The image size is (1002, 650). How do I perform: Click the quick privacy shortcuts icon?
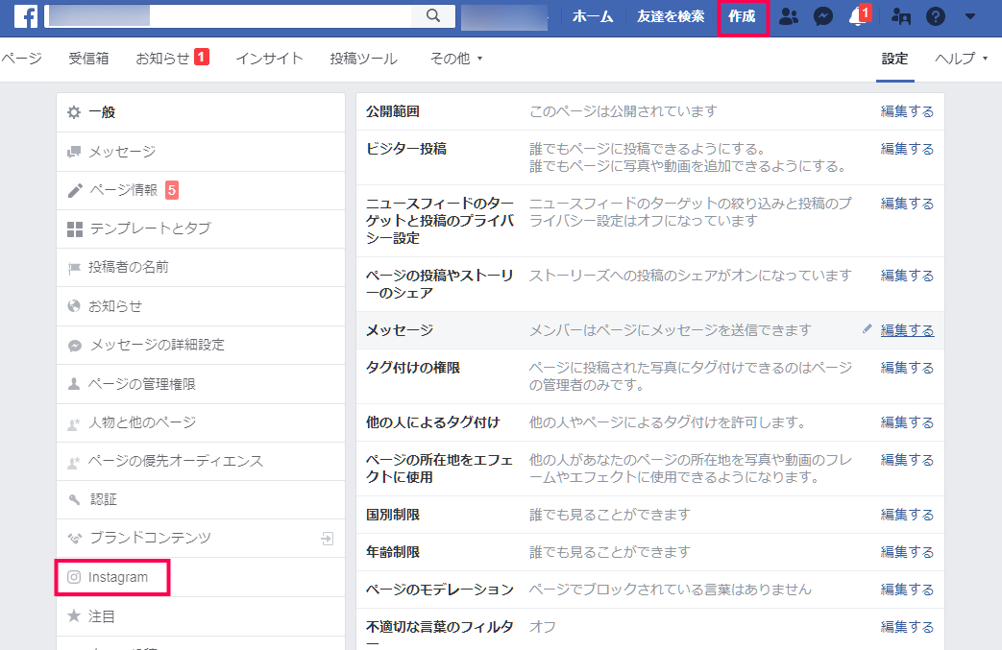coord(900,16)
